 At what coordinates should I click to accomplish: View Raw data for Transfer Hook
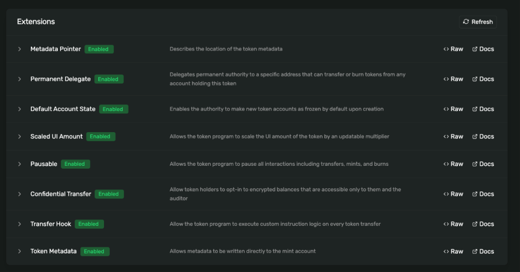pyautogui.click(x=453, y=224)
